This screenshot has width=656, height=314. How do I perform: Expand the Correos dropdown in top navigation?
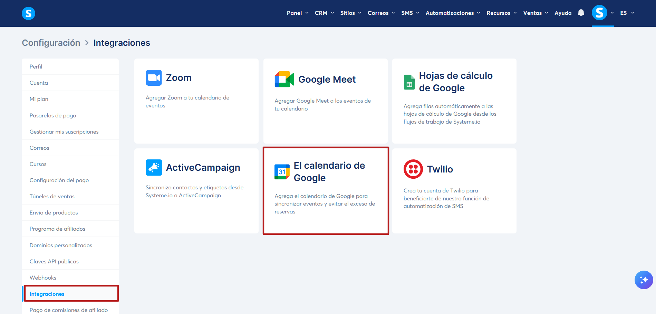(x=381, y=13)
